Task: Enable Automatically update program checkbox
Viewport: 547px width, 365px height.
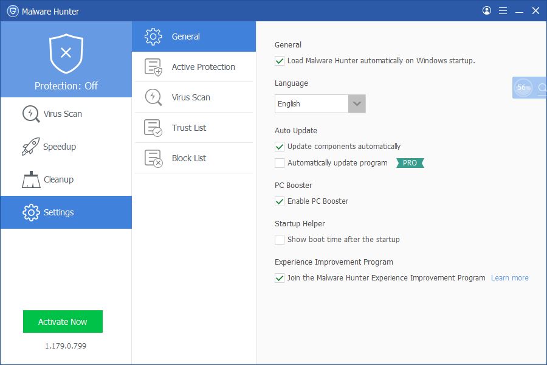Action: (x=280, y=163)
